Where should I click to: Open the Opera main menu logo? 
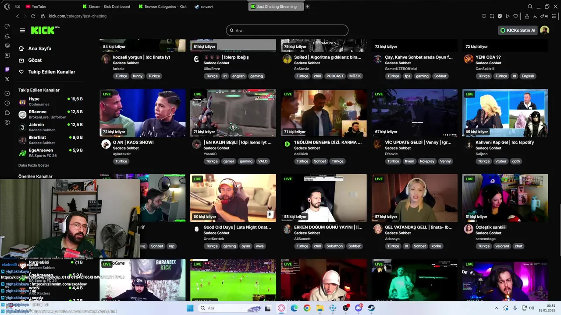point(7,7)
